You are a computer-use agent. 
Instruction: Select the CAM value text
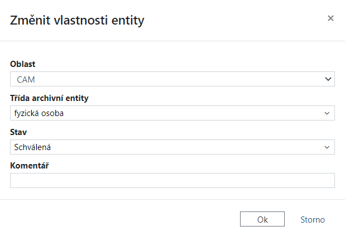tap(26, 80)
